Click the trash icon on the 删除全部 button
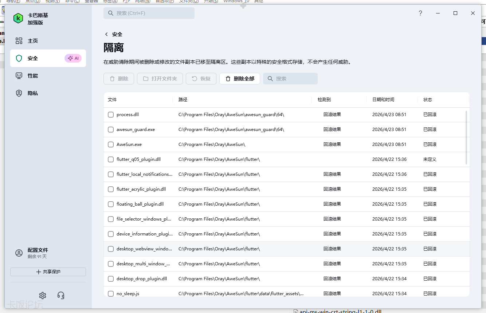This screenshot has width=486, height=313. (x=228, y=79)
